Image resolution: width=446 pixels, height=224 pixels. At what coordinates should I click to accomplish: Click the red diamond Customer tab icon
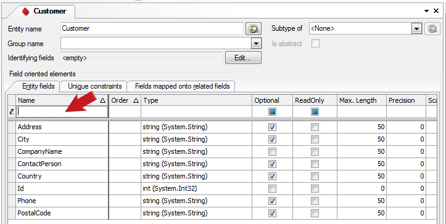pyautogui.click(x=25, y=11)
